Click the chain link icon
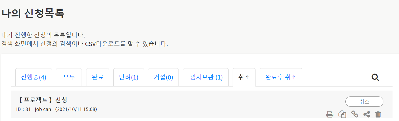Image resolution: width=399 pixels, height=121 pixels. tap(355, 114)
